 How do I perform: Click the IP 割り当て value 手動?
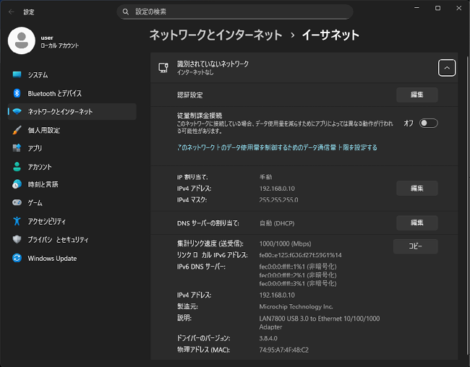coord(265,177)
